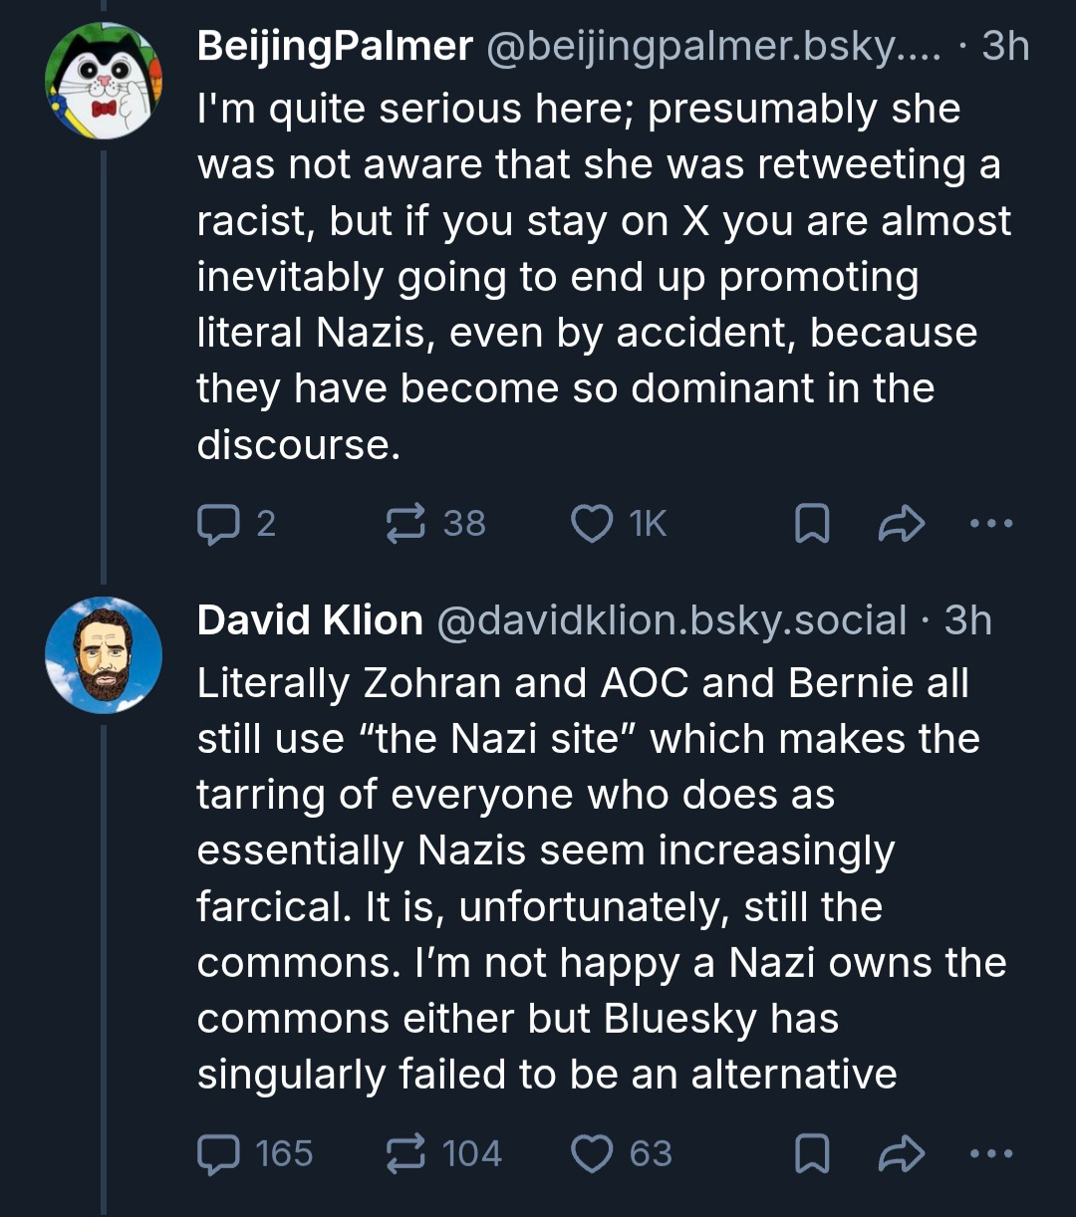Open the @beijingpalmer.bsky handle

[712, 46]
